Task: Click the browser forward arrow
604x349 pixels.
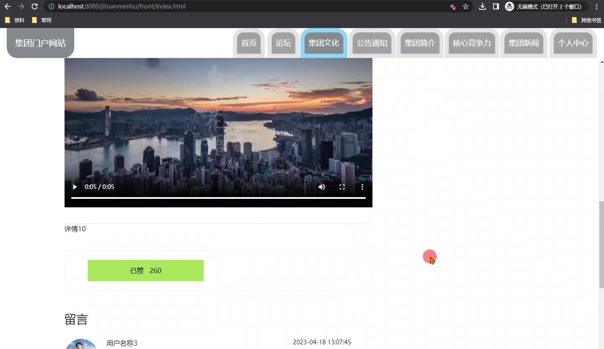Action: pyautogui.click(x=21, y=6)
